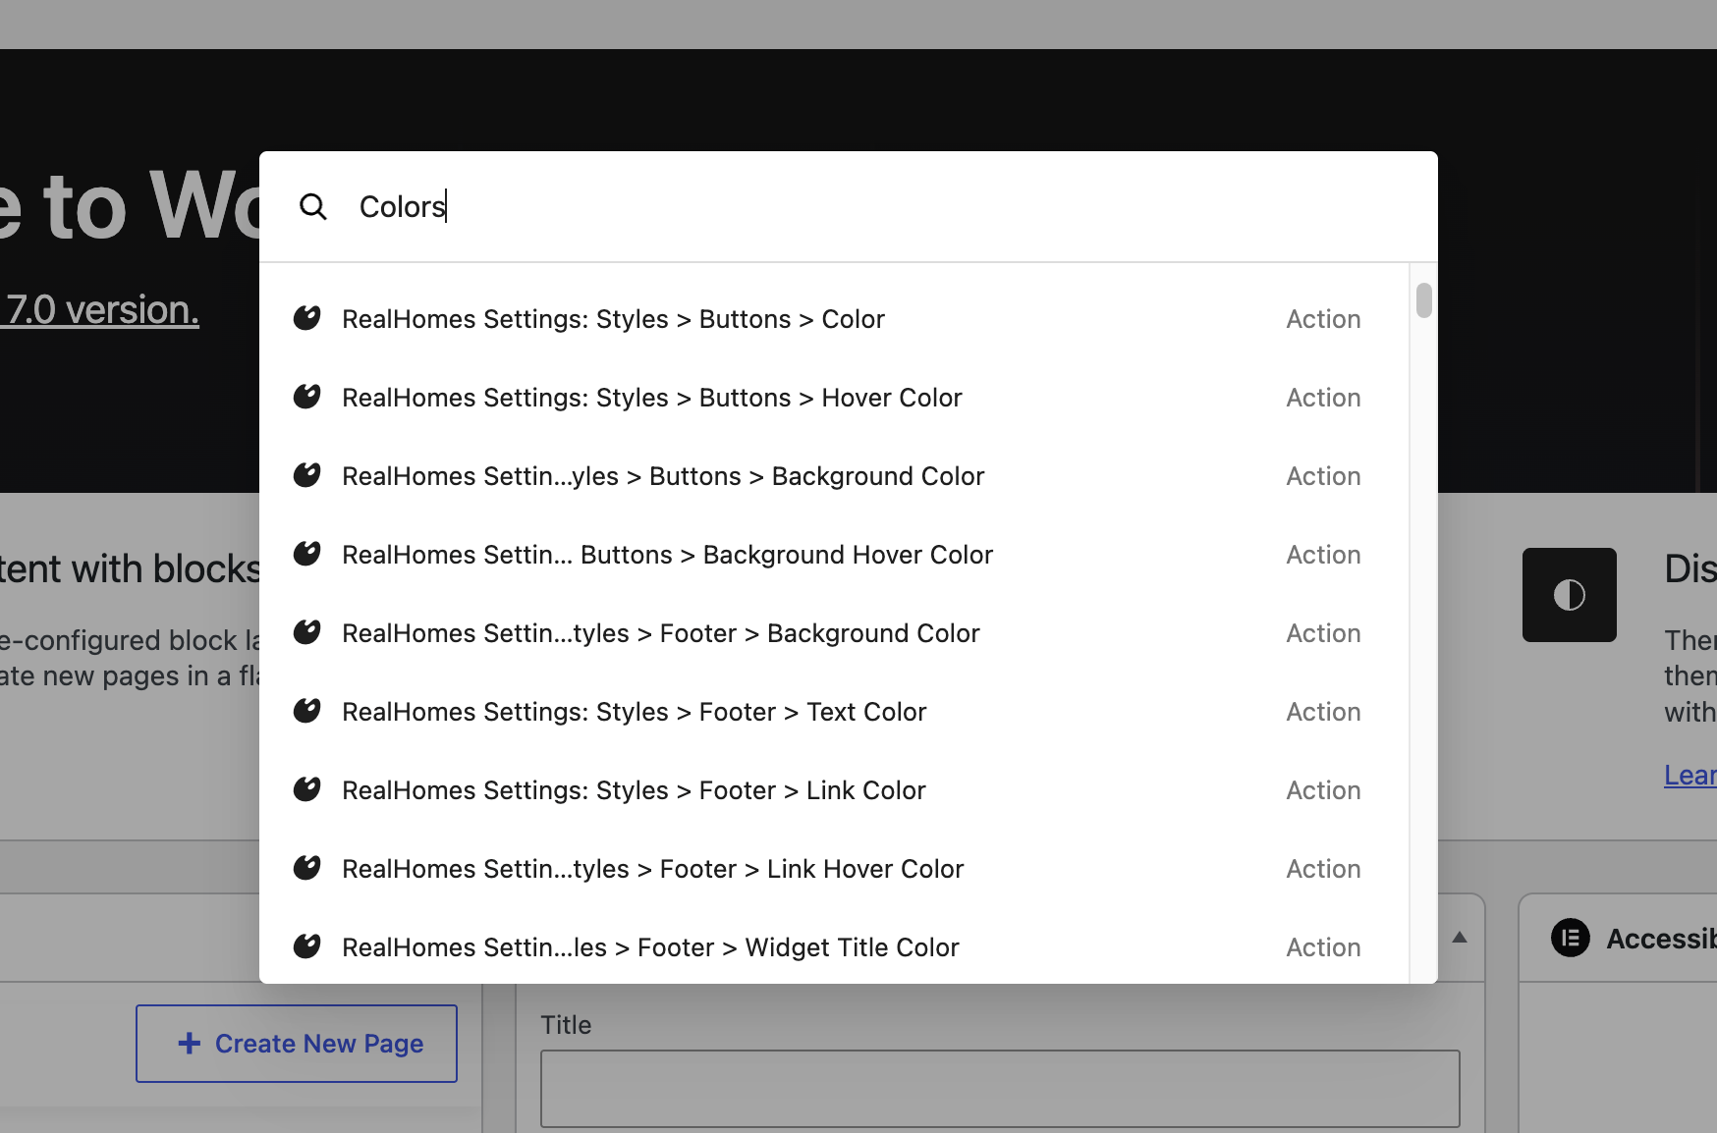
Task: Click the search magnifier icon in the command palette
Action: pos(313,207)
